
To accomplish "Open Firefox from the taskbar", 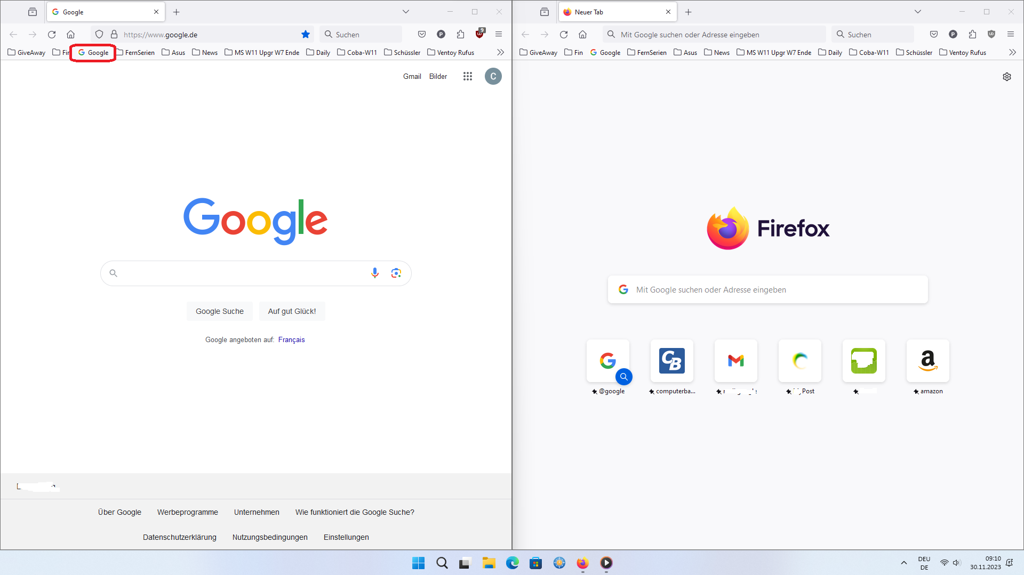I will (x=583, y=563).
